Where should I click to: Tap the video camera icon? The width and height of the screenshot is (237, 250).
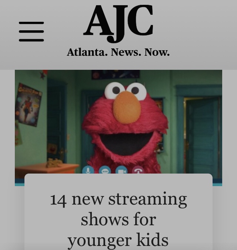[121, 170]
